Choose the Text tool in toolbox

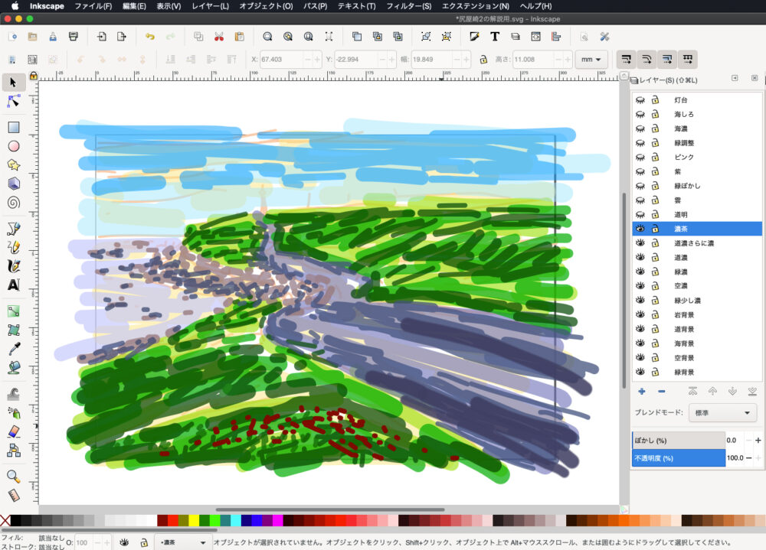tap(14, 285)
